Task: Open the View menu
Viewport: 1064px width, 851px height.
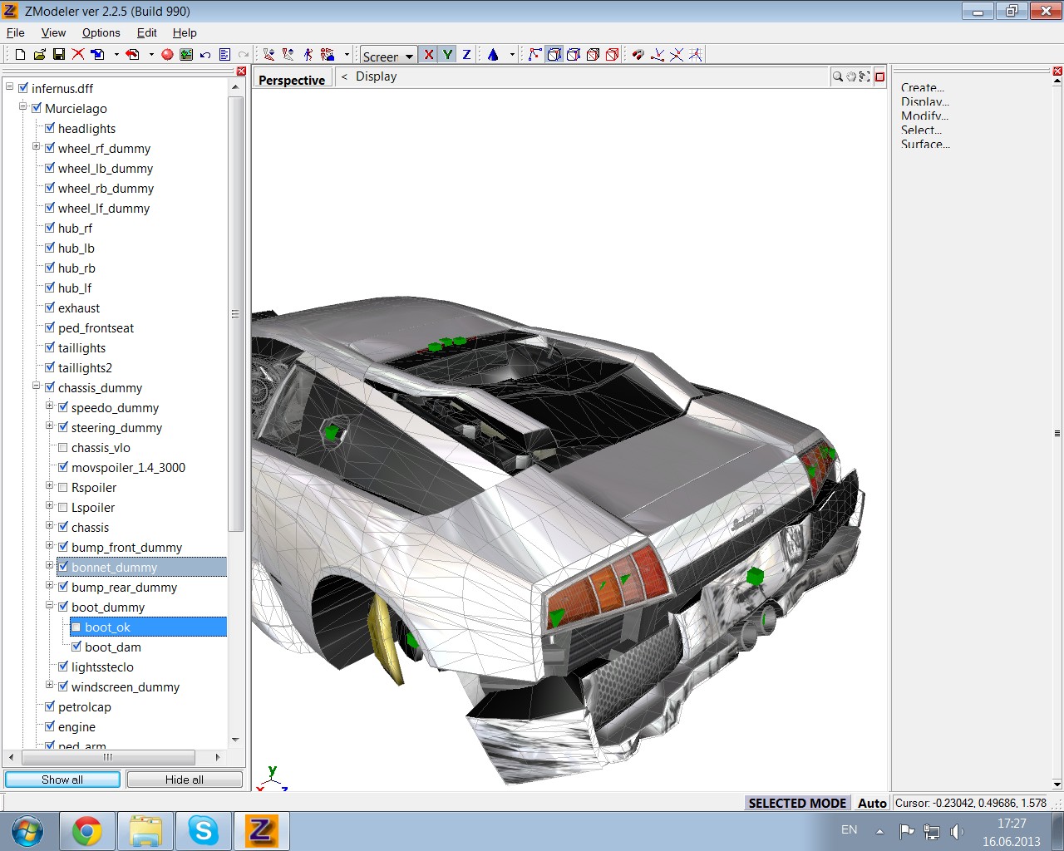Action: tap(53, 32)
